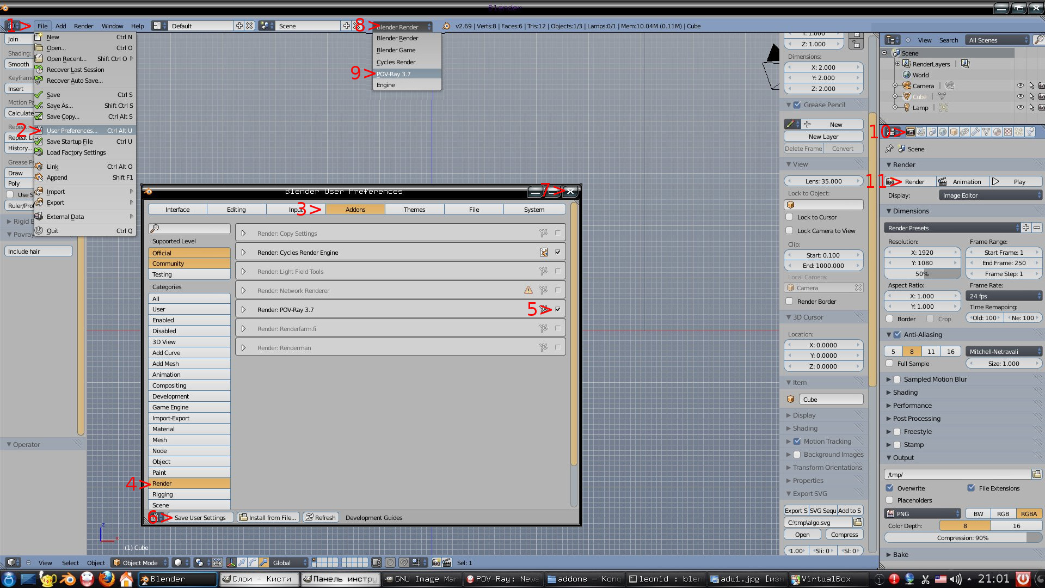Screen dimensions: 1045x588
Task: Toggle the Lock to Cursor checkbox
Action: point(789,217)
